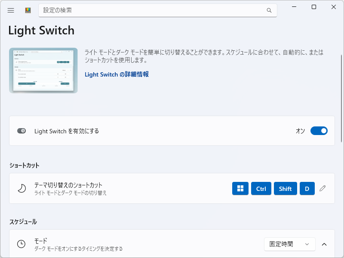The width and height of the screenshot is (344, 258).
Task: Click the Windows key icon in the shortcut
Action: click(x=240, y=188)
